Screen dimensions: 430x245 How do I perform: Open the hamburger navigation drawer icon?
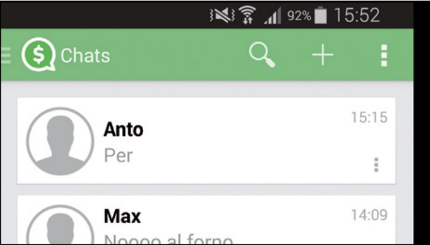tap(5, 55)
